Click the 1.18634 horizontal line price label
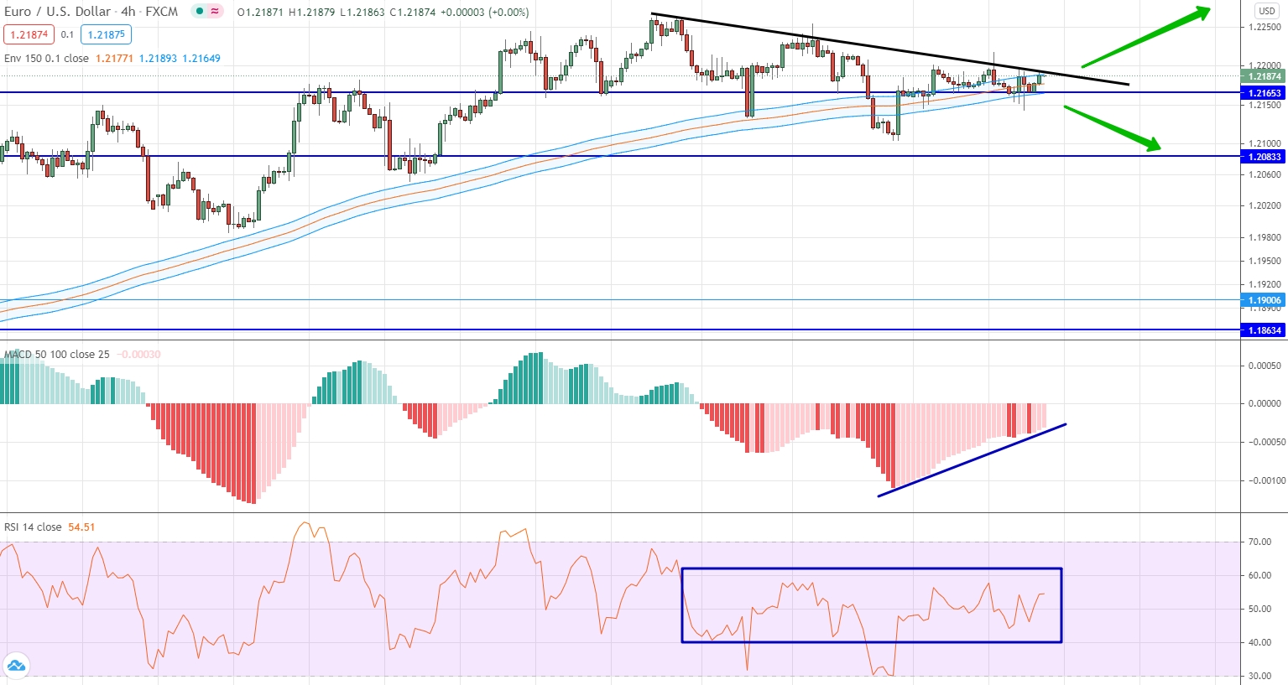The image size is (1288, 685). 1265,330
